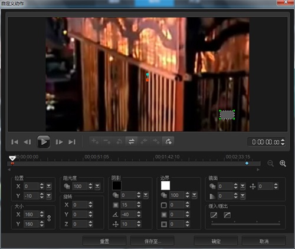Click the ease in/out slider track
The height and width of the screenshot is (249, 295).
[245, 224]
